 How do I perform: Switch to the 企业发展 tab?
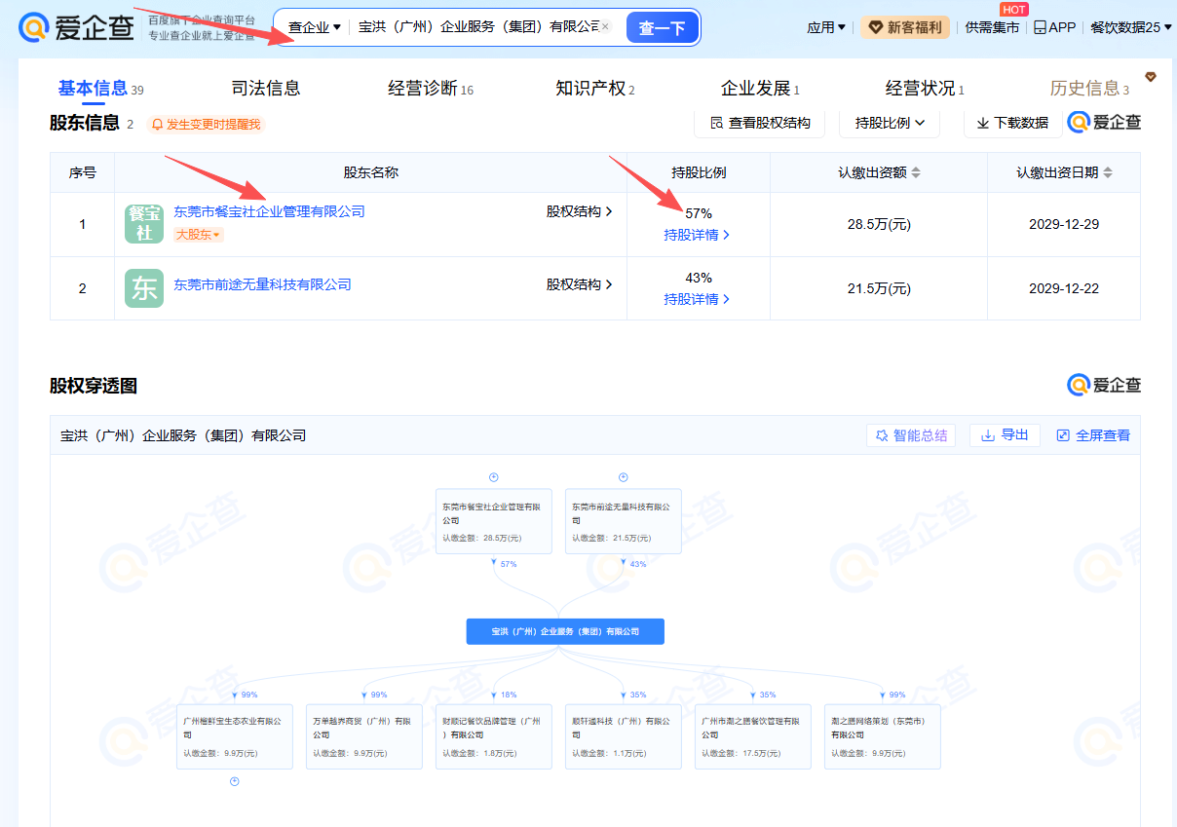coord(760,89)
